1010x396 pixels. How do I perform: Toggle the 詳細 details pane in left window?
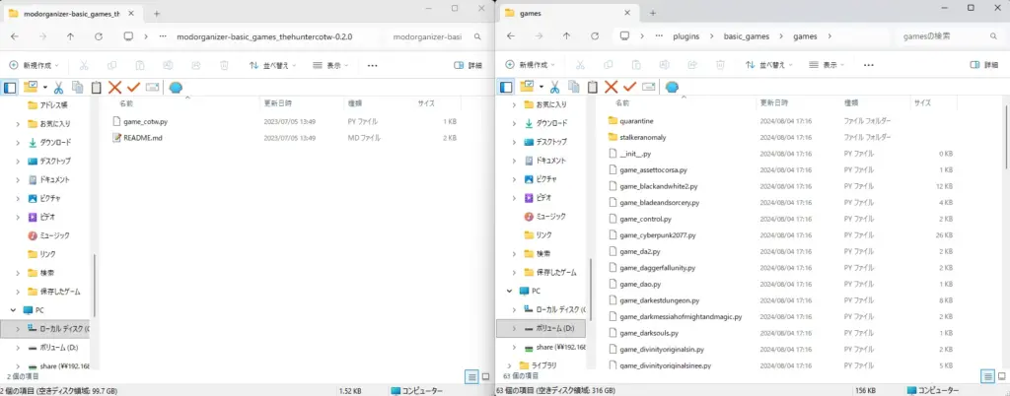pyautogui.click(x=468, y=65)
